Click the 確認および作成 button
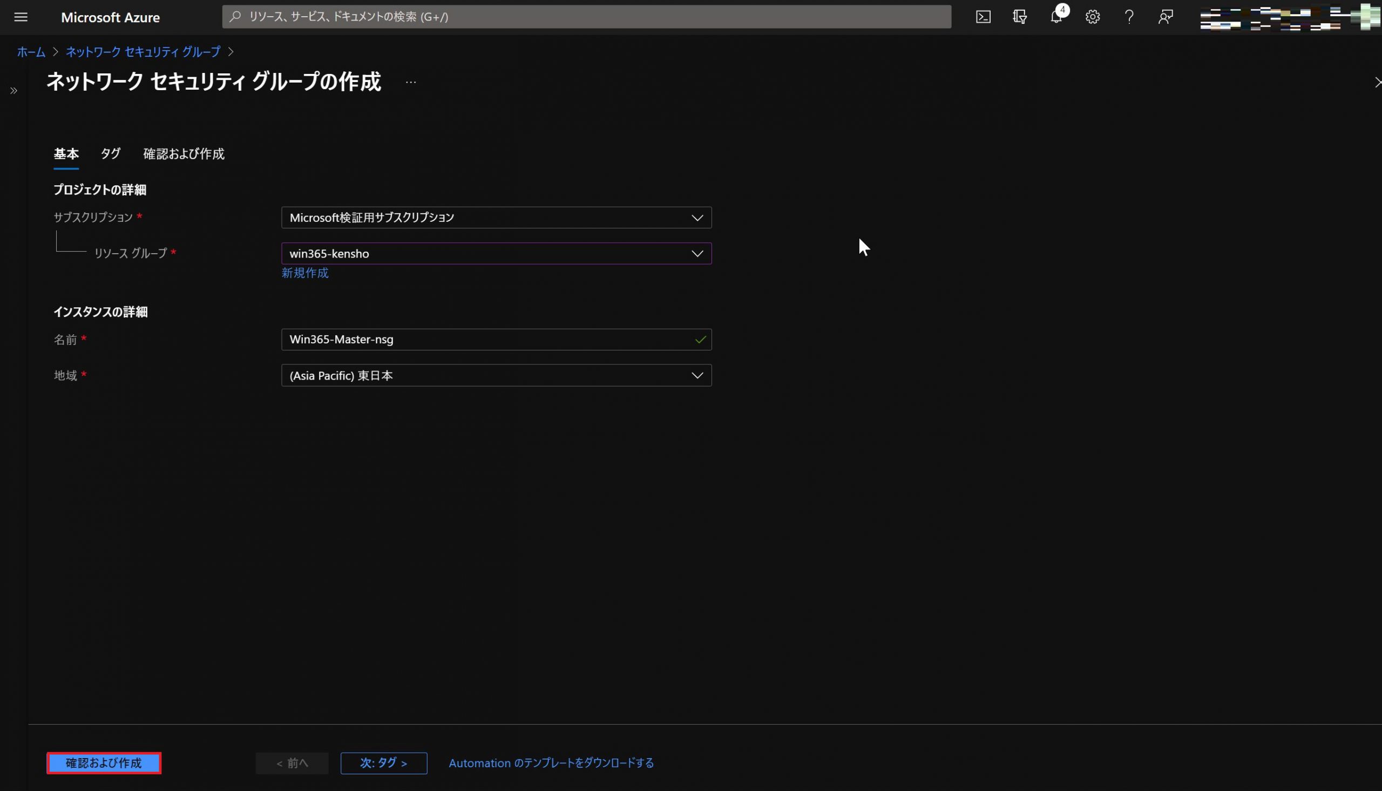1382x791 pixels. (104, 763)
